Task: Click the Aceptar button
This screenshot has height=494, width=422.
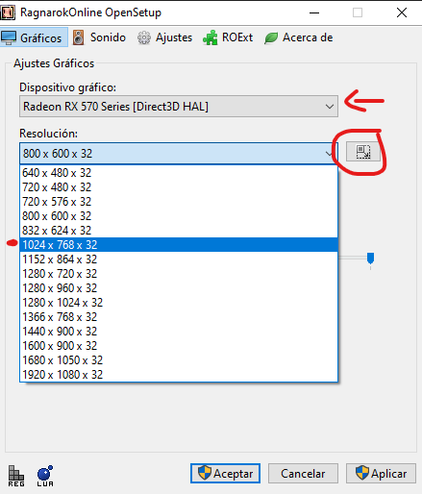Action: point(225,473)
